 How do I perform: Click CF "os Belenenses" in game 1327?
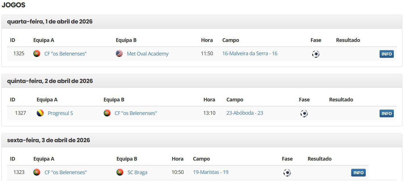click(136, 113)
